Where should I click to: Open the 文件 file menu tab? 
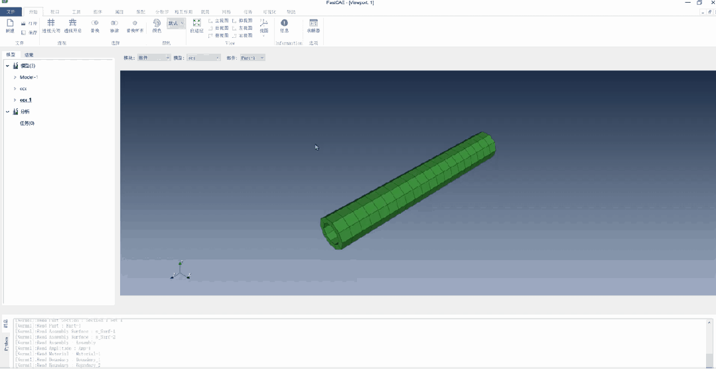[x=11, y=12]
